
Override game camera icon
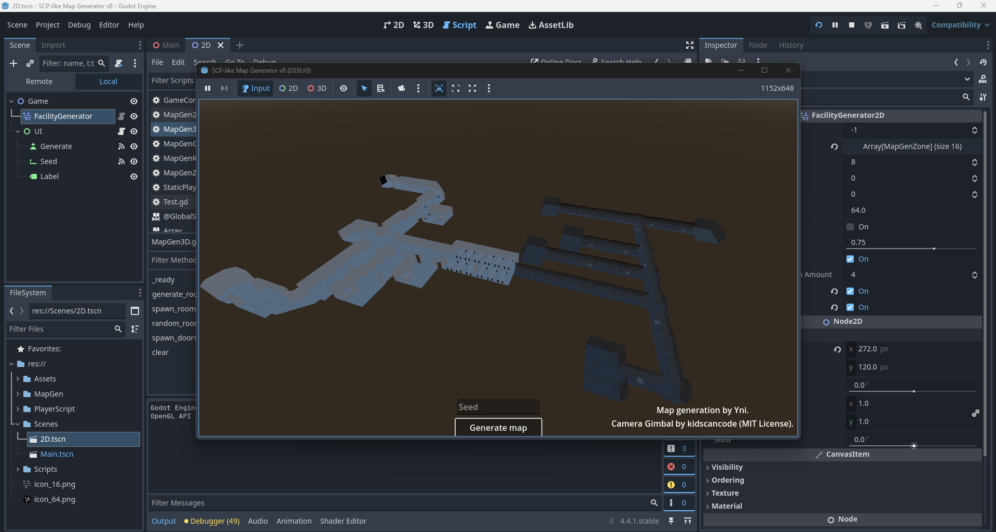401,88
